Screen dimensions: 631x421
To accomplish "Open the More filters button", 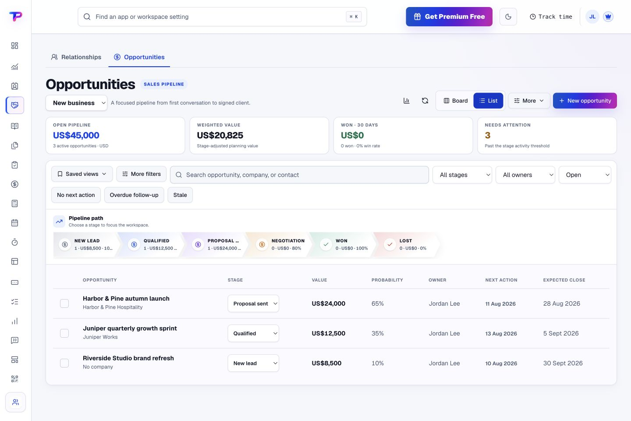I will tap(141, 174).
